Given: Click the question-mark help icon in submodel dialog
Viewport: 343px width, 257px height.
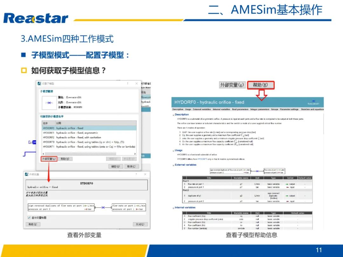Looking at the screenshot, I should [x=128, y=83].
